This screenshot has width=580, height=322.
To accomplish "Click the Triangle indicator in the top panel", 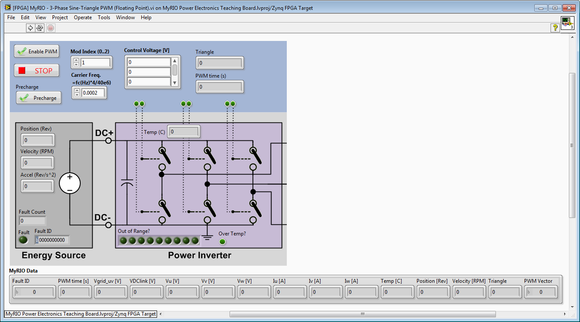I will (x=219, y=63).
